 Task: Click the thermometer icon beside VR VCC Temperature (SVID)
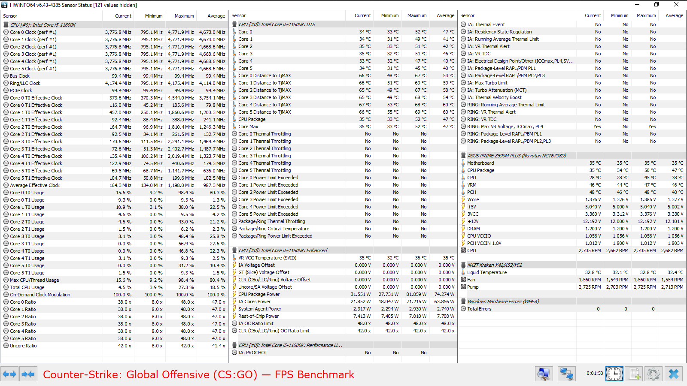[x=234, y=258]
